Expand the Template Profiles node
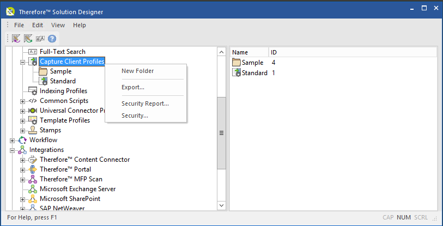This screenshot has height=226, width=443. pos(22,121)
